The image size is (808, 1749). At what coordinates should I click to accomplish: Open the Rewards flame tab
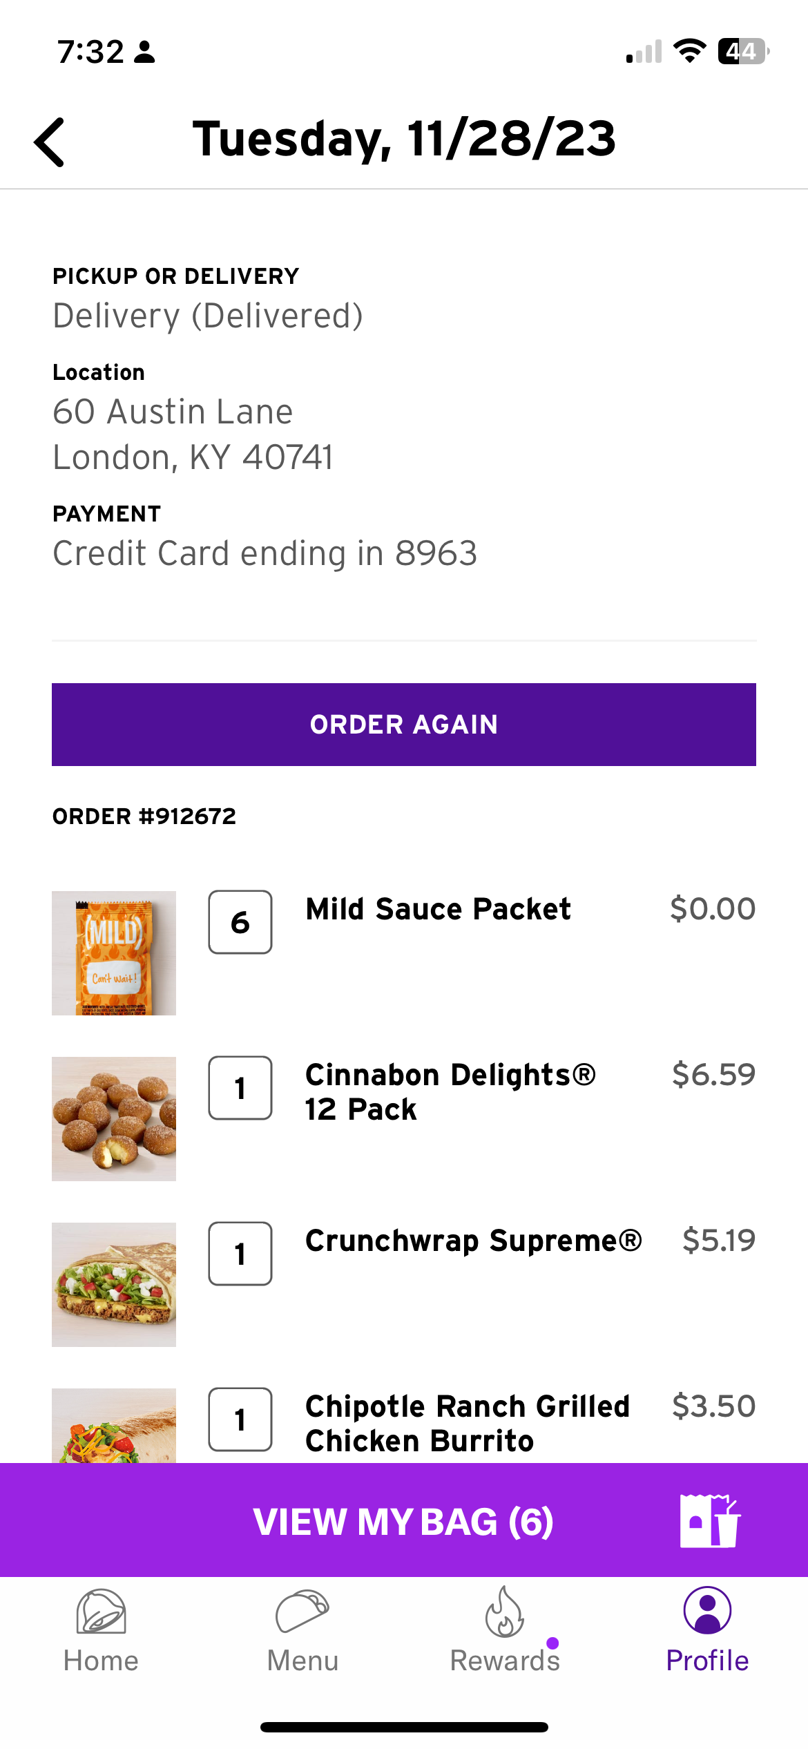point(505,1629)
